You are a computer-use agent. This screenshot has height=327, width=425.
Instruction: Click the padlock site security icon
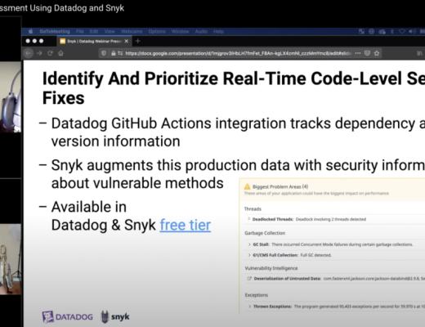click(114, 53)
